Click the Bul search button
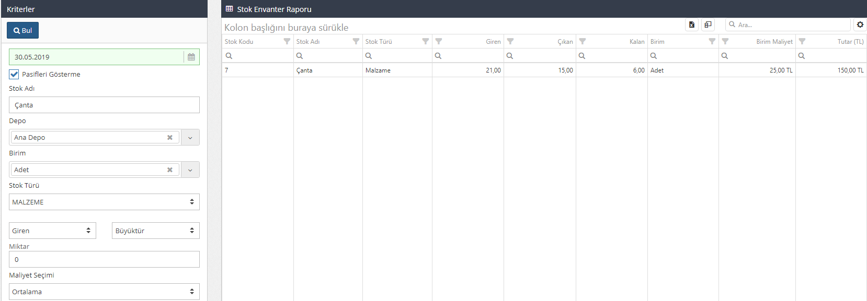867x301 pixels. click(22, 30)
